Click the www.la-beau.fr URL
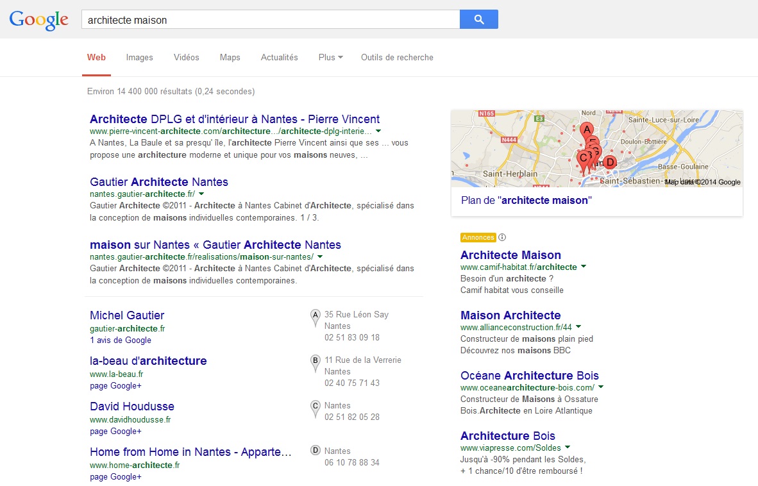This screenshot has height=486, width=758. pyautogui.click(x=117, y=374)
